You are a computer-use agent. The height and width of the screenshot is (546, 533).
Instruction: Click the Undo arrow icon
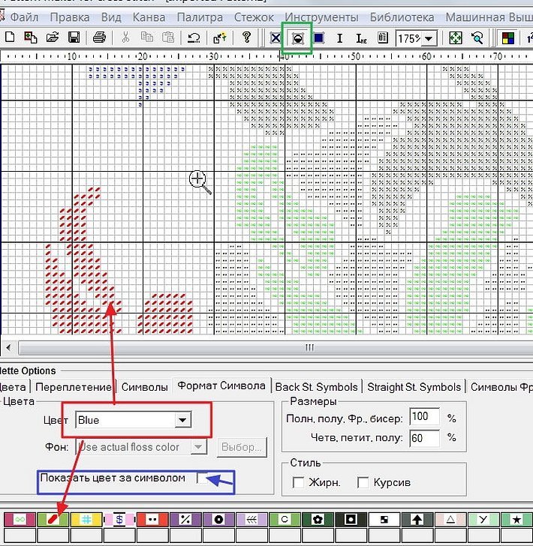click(194, 37)
